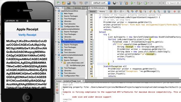Click the New File toolbar icon
Image resolution: width=181 pixels, height=102 pixels.
pyautogui.click(x=59, y=3)
